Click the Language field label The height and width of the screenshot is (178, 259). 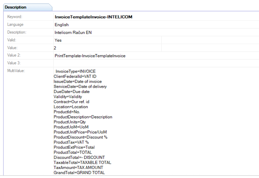click(16, 25)
